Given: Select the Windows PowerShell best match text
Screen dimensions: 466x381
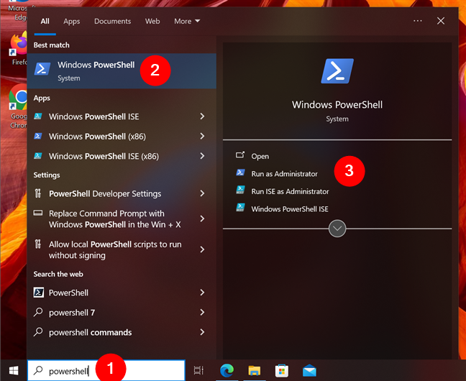Looking at the screenshot, I should pos(96,65).
